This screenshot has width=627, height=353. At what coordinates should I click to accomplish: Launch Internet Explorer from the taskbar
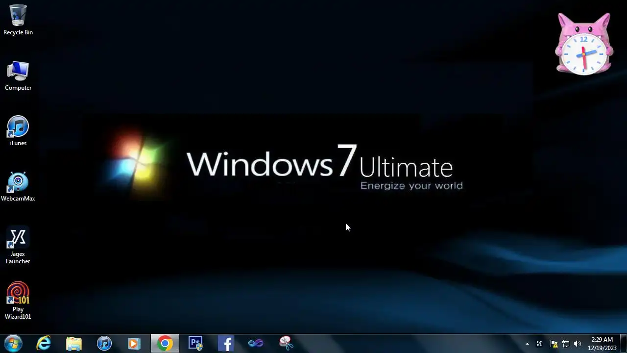tap(44, 343)
